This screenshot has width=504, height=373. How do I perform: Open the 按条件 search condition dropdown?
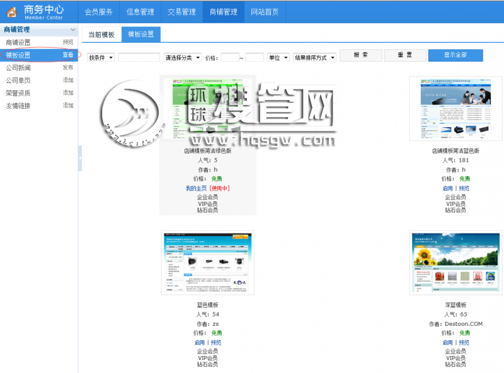pyautogui.click(x=101, y=57)
